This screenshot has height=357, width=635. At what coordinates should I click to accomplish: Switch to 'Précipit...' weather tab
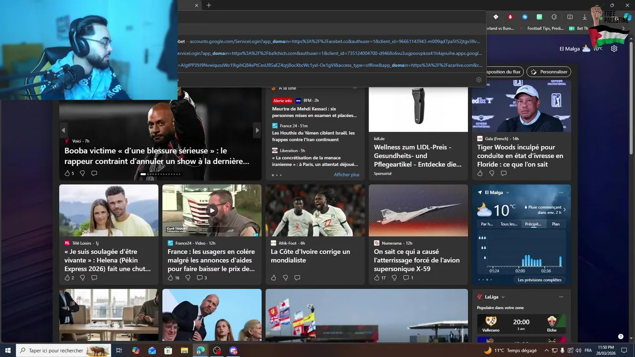533,224
